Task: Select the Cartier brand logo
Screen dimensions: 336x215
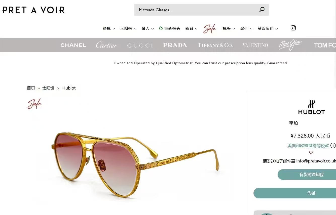Action: tap(106, 45)
